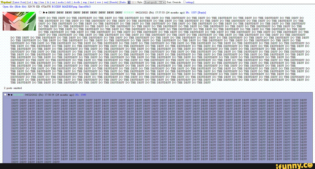This screenshot has height=169, width=315.
Task: Open the Latest Posts page
Action: point(20,2)
